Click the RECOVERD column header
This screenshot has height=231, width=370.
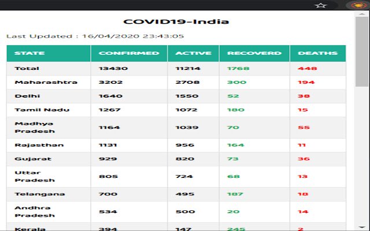tap(254, 53)
